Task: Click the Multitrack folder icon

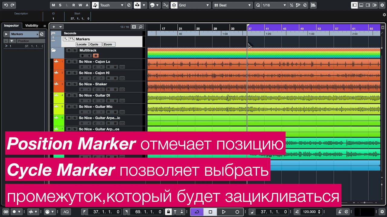Action: 54,50
